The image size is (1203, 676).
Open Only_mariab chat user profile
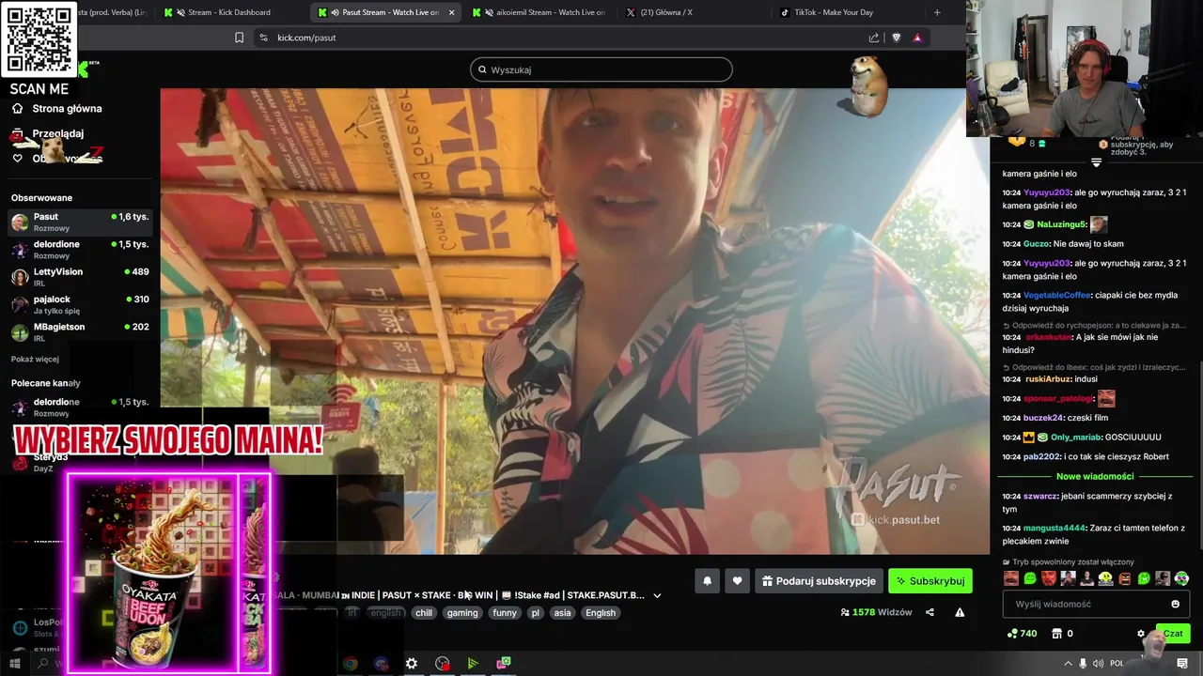(x=1075, y=438)
